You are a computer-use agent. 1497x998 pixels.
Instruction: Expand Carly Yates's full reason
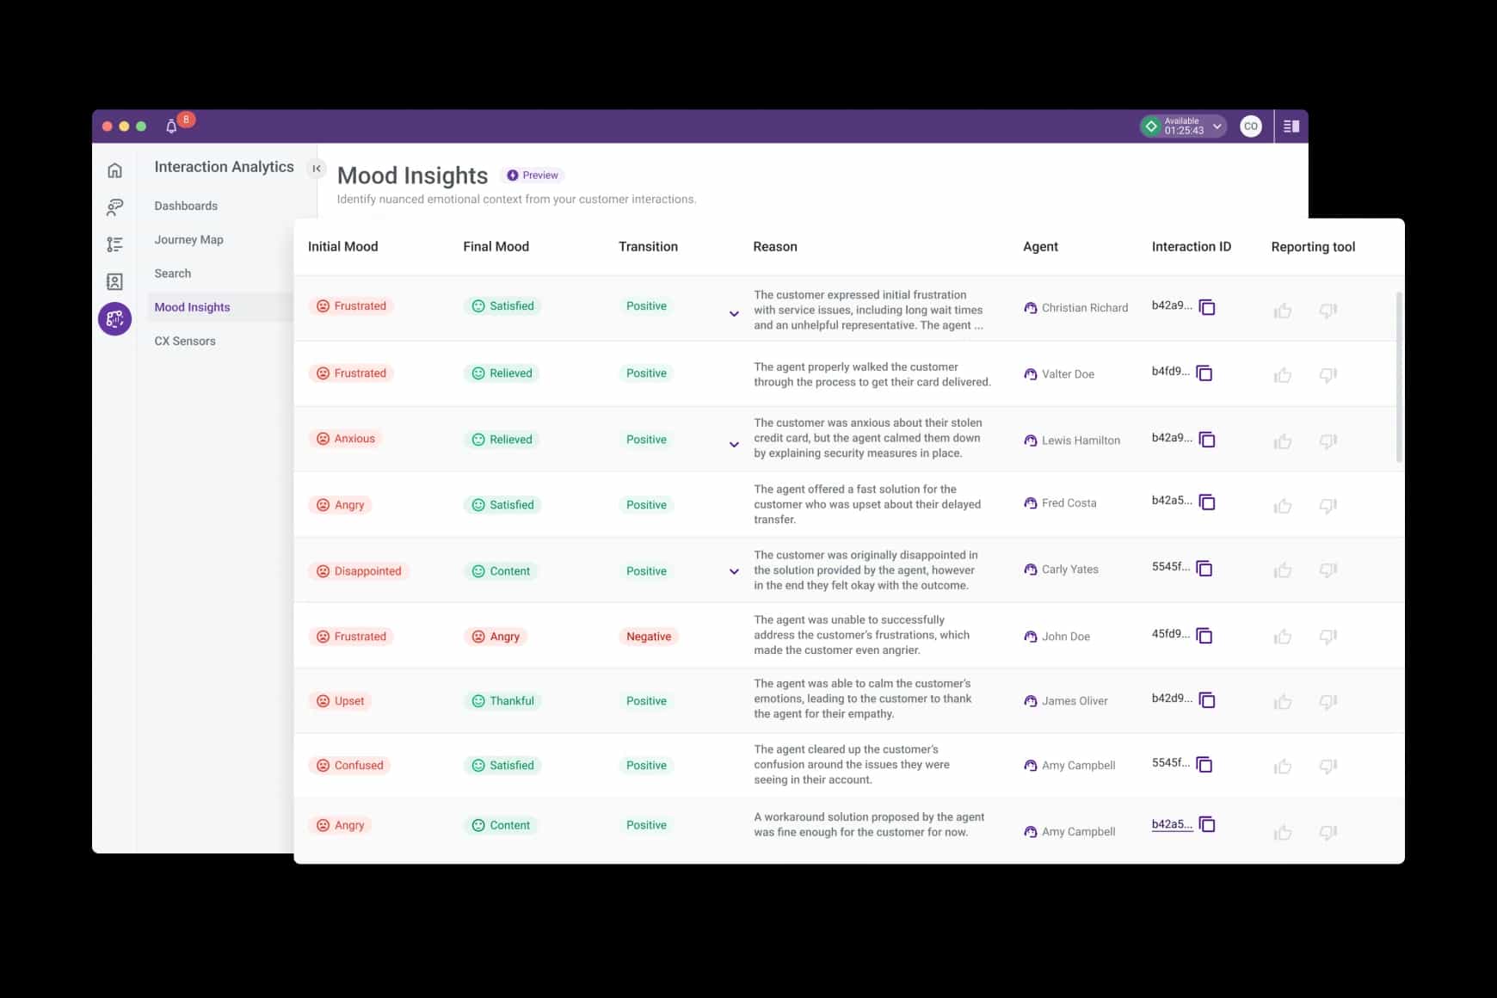735,571
